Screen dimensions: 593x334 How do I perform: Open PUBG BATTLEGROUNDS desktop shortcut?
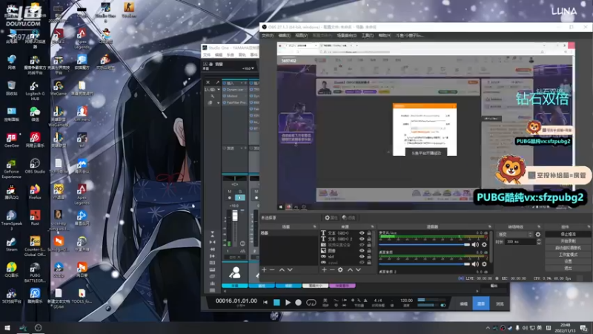(x=35, y=272)
